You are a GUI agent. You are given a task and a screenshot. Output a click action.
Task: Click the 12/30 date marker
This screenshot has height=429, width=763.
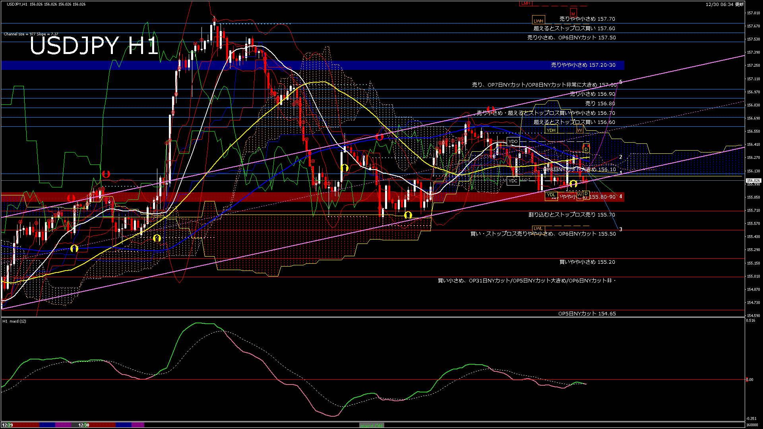pos(84,425)
